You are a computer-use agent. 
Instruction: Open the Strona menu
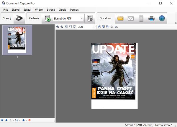pyautogui.click(x=51, y=10)
